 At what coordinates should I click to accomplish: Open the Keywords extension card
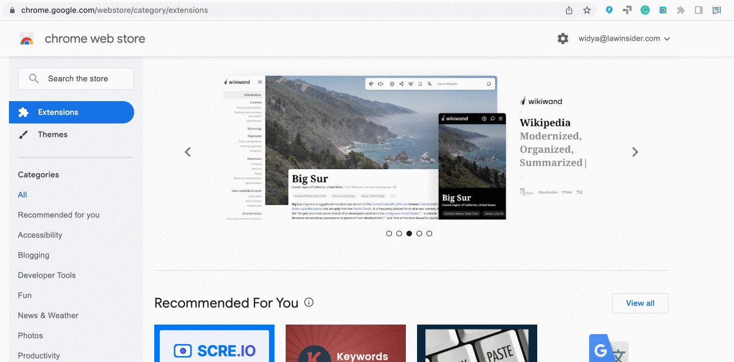[x=345, y=344]
